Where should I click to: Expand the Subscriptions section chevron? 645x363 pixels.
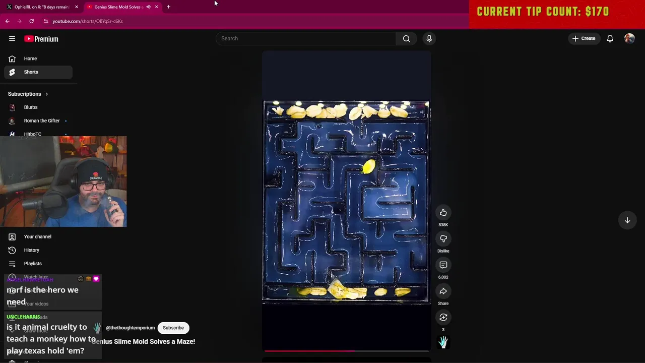(x=46, y=94)
